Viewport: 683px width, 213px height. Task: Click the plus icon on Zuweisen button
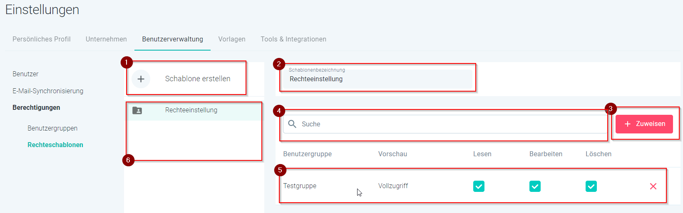tap(628, 124)
